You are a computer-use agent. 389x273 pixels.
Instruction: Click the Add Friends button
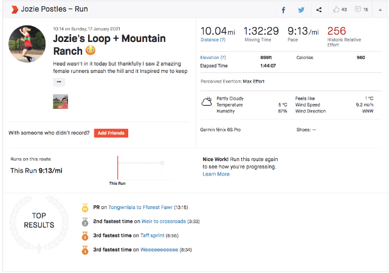[x=111, y=133]
